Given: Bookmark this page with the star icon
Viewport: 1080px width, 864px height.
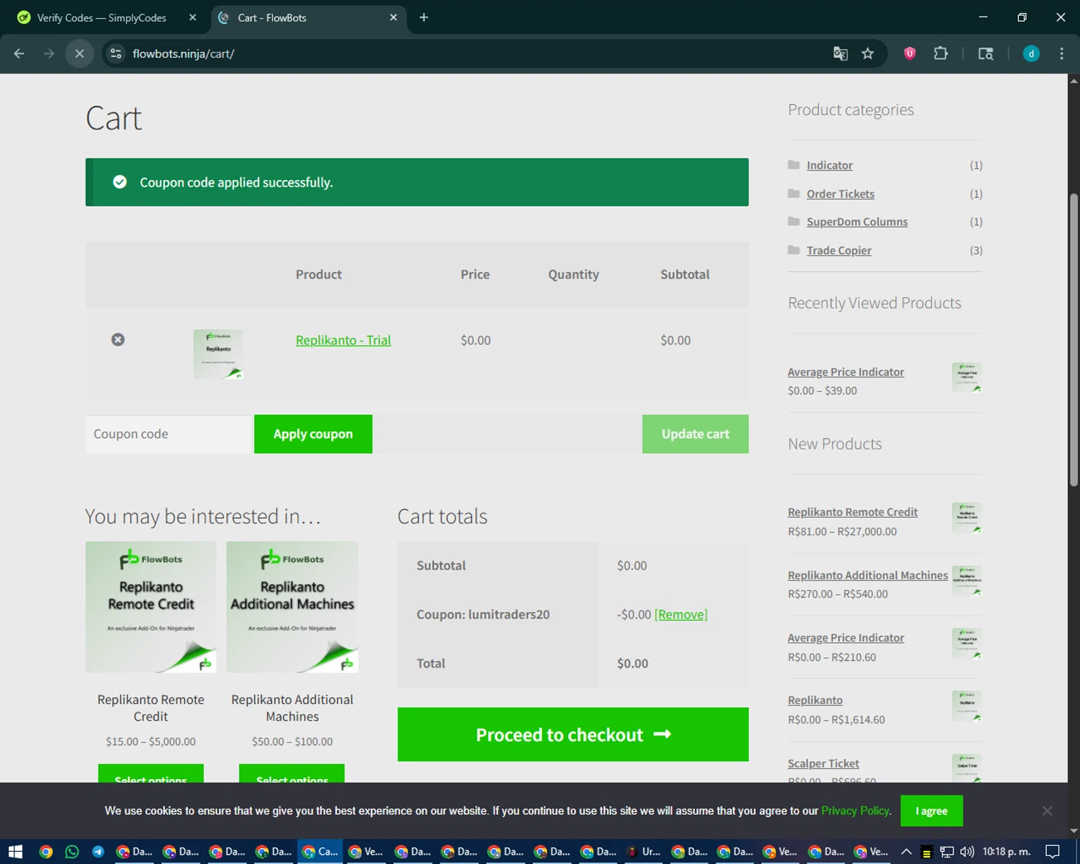Looking at the screenshot, I should click(868, 53).
